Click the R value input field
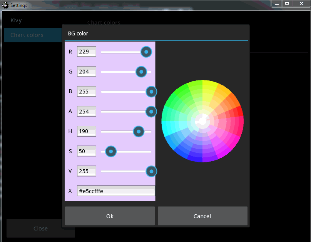This screenshot has width=311, height=242. (87, 52)
